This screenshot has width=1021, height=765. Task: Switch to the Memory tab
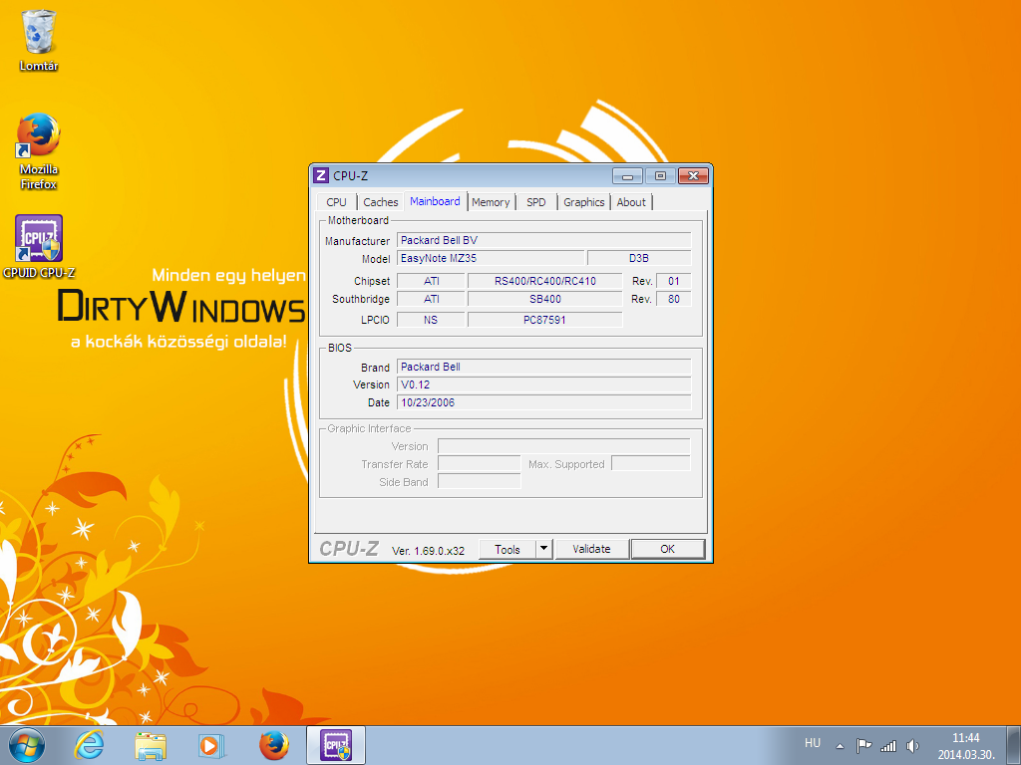pyautogui.click(x=491, y=202)
